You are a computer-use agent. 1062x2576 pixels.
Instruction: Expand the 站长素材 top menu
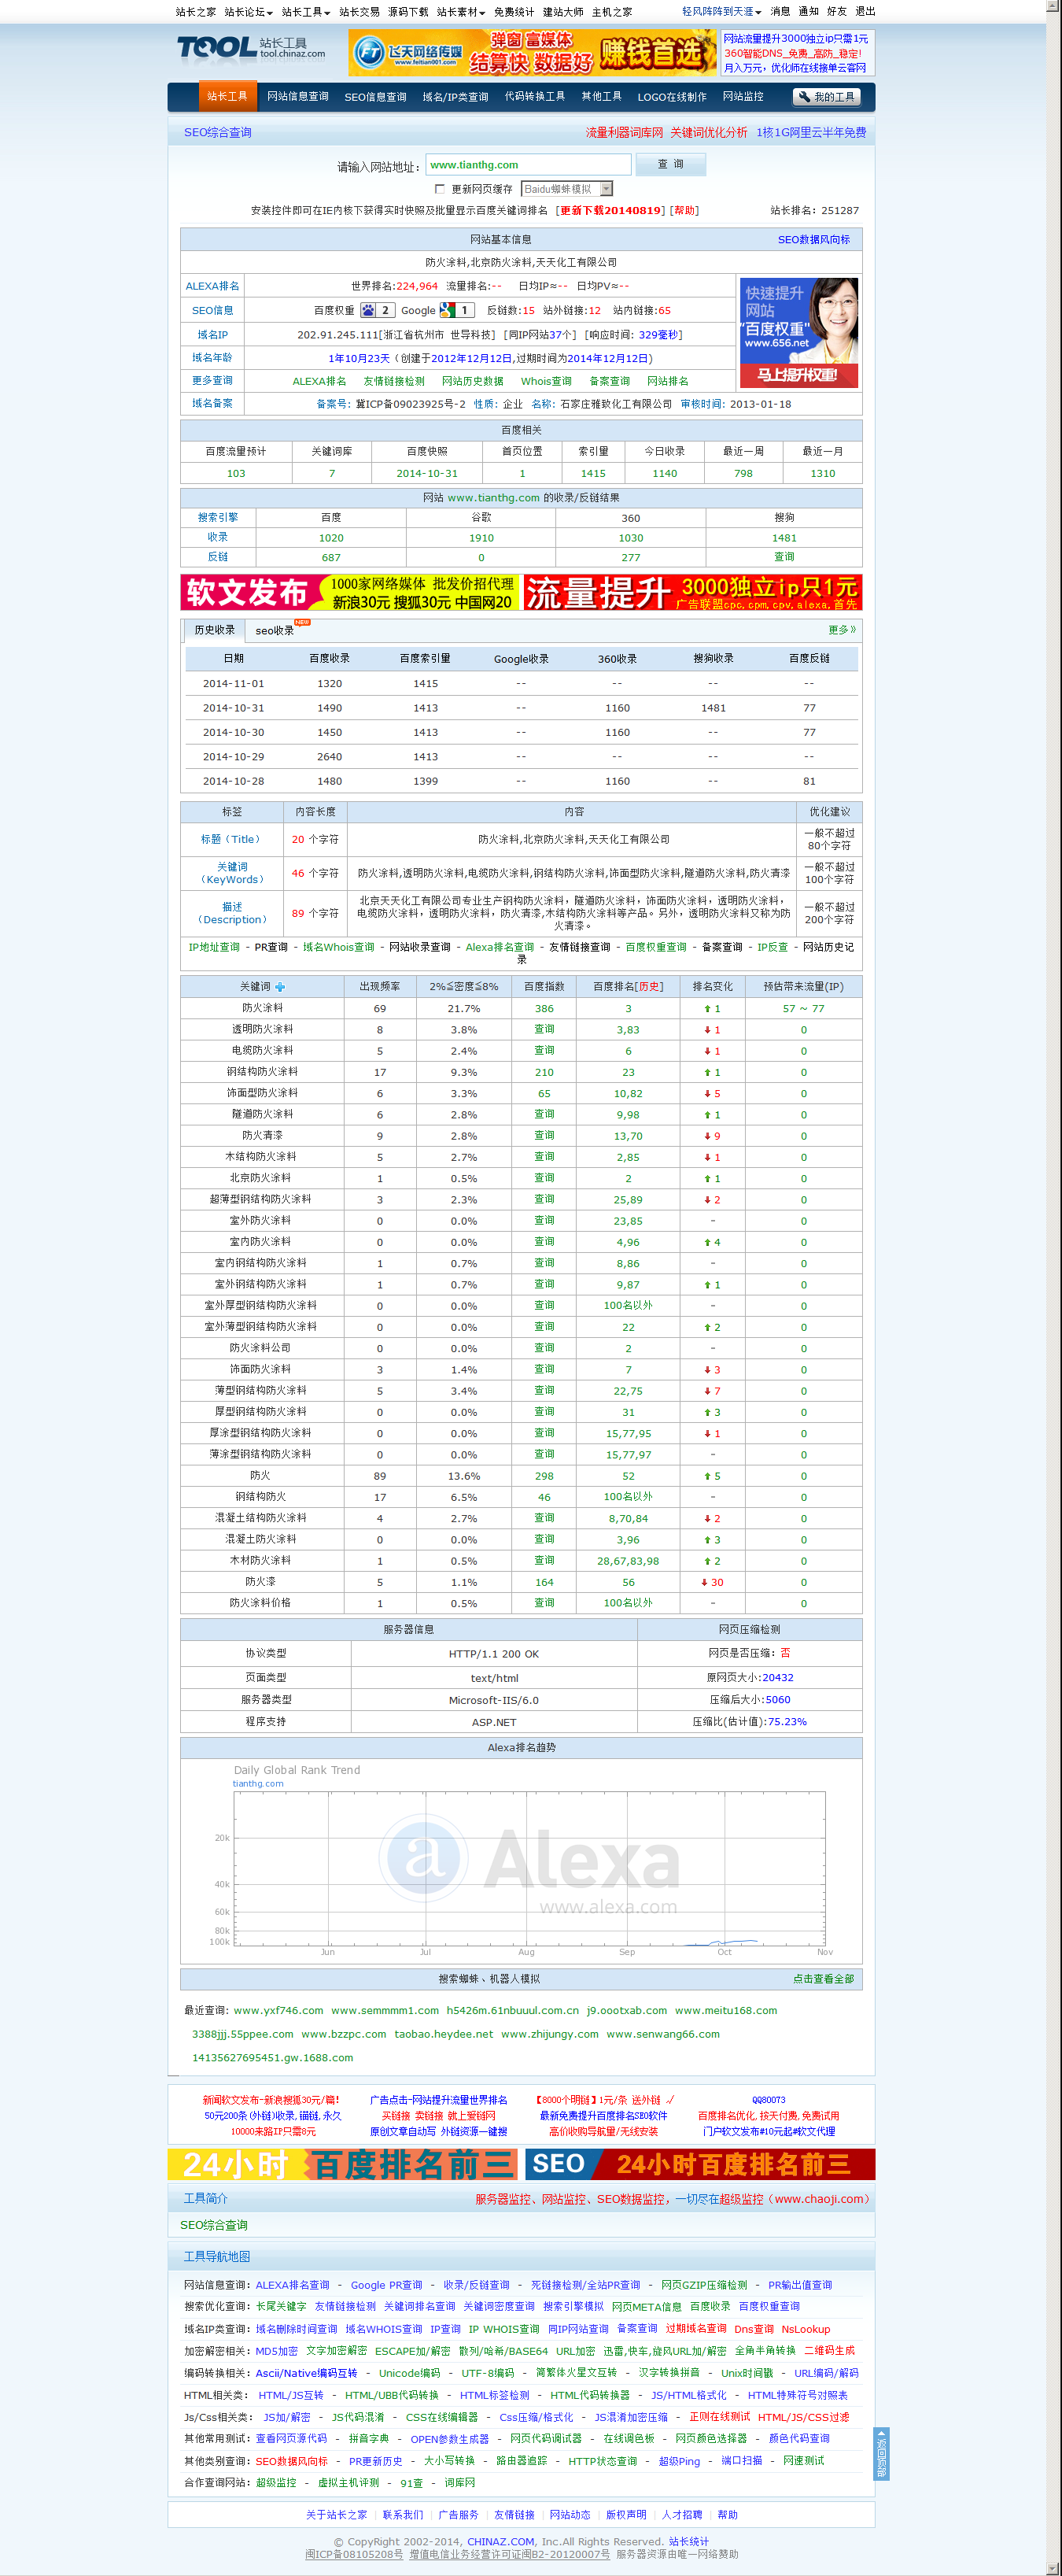click(x=460, y=12)
